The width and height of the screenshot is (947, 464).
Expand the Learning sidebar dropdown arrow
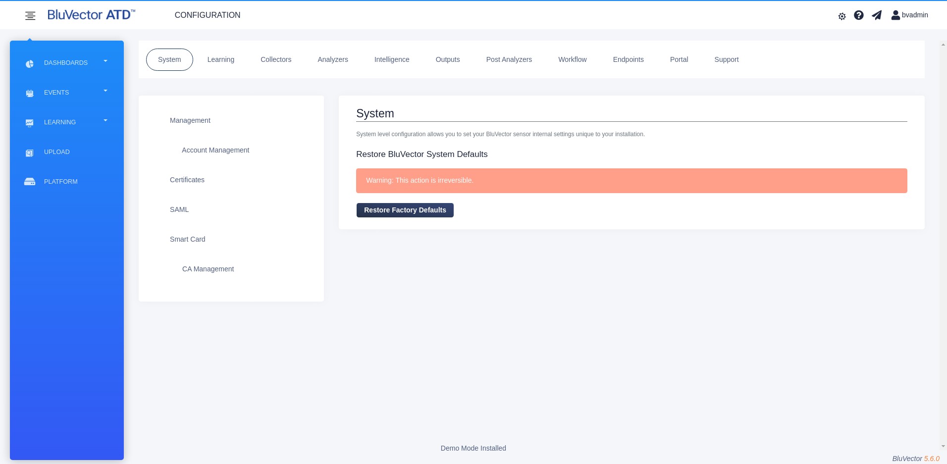(x=105, y=121)
